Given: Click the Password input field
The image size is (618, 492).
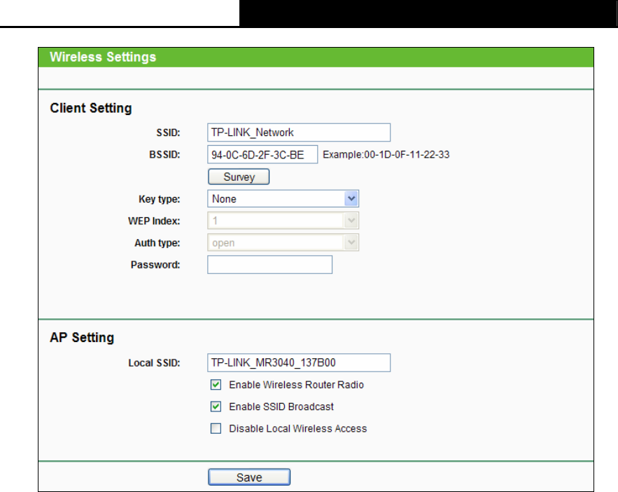Looking at the screenshot, I should [x=269, y=265].
